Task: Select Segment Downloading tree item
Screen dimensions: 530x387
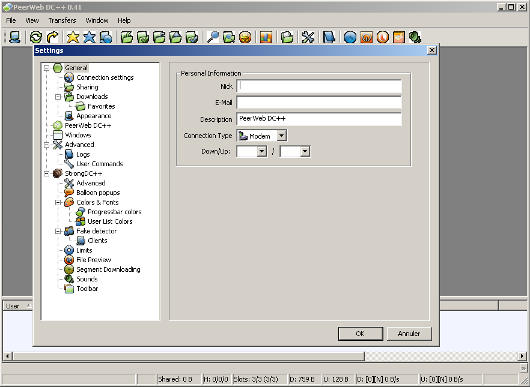Action: 108,269
